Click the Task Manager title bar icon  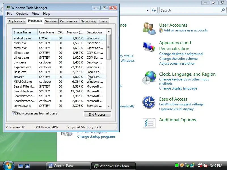click(8, 8)
